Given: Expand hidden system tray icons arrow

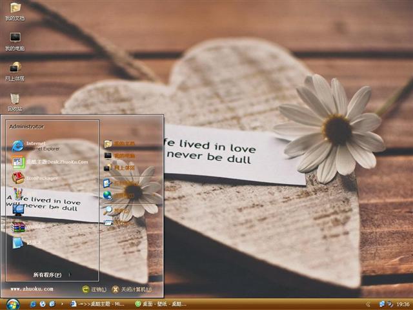Looking at the screenshot, I should click(368, 304).
